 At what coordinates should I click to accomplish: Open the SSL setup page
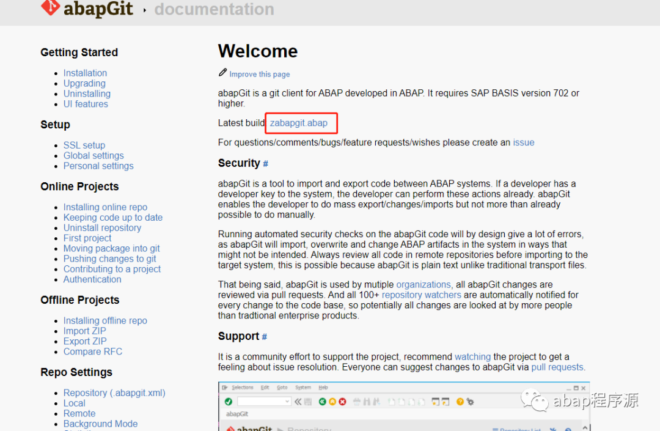[x=84, y=146]
